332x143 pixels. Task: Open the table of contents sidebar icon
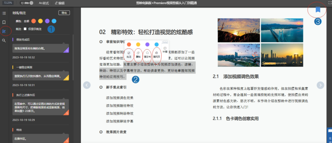tap(4, 13)
